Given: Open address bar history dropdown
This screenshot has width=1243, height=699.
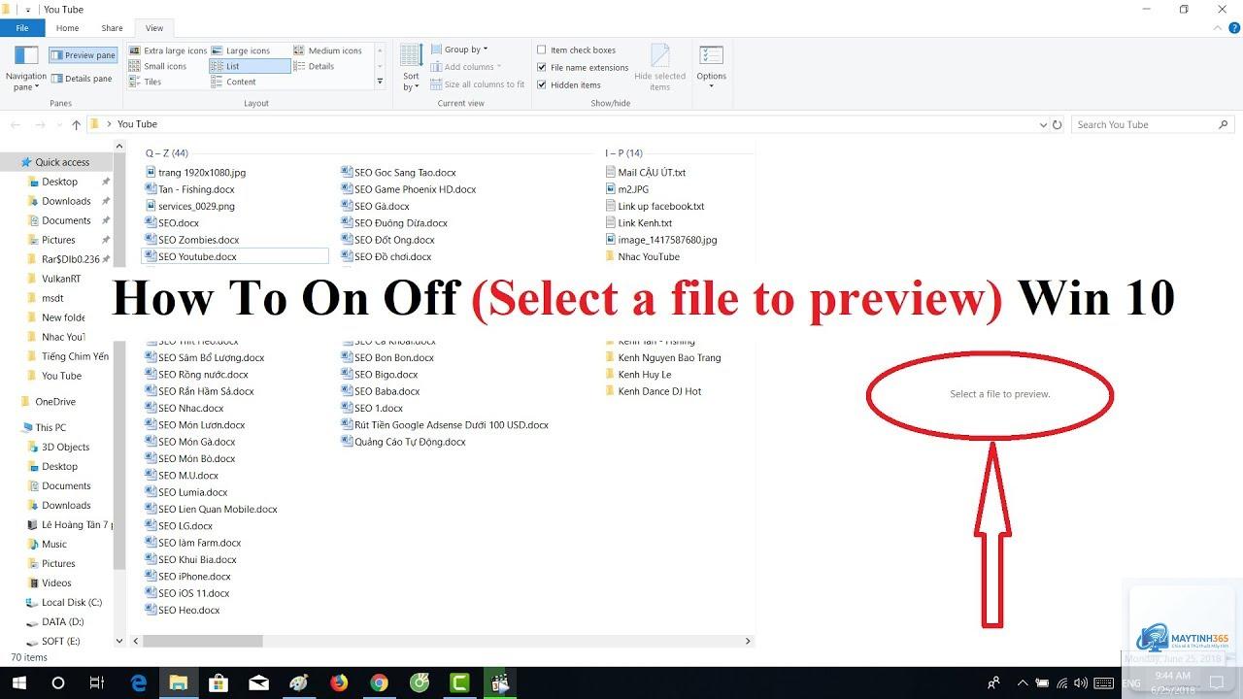Looking at the screenshot, I should (x=1042, y=124).
